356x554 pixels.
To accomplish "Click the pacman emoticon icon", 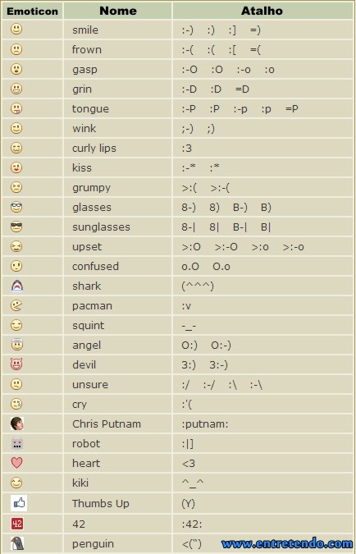I will click(x=16, y=305).
